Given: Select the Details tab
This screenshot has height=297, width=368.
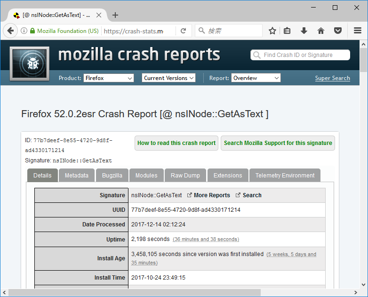Looking at the screenshot, I should pyautogui.click(x=42, y=176).
